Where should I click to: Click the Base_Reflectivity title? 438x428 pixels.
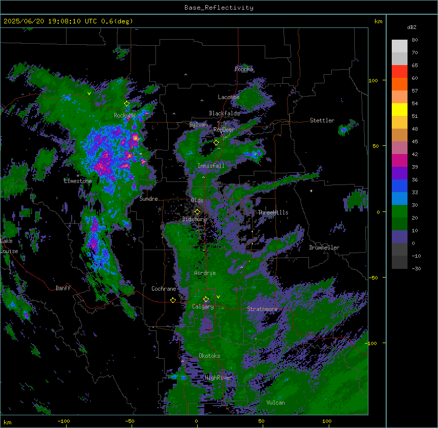pyautogui.click(x=219, y=8)
